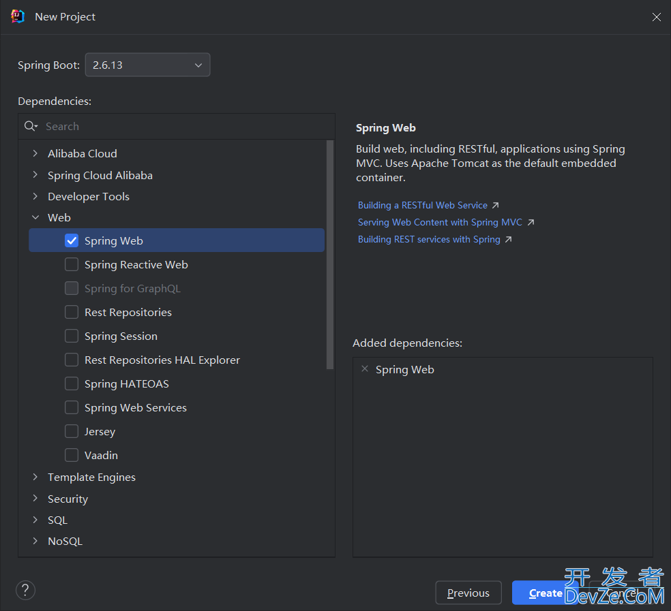This screenshot has width=671, height=611.
Task: Expand the NoSQL category
Action: 35,541
